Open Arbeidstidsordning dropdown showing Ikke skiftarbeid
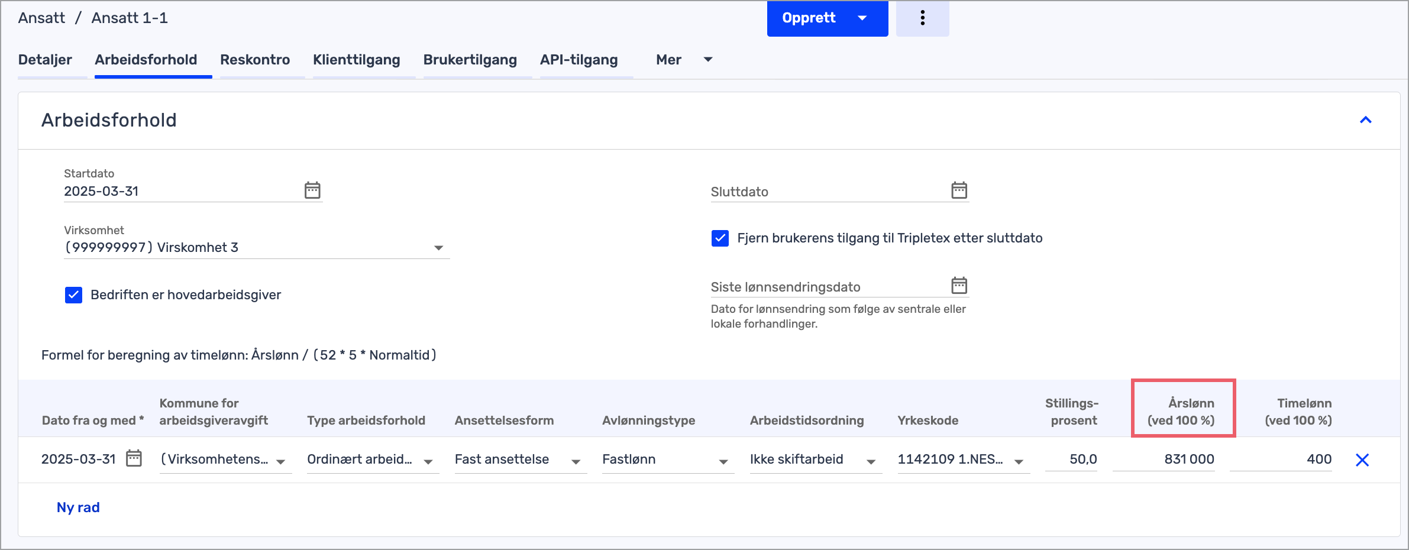1409x550 pixels. 816,460
